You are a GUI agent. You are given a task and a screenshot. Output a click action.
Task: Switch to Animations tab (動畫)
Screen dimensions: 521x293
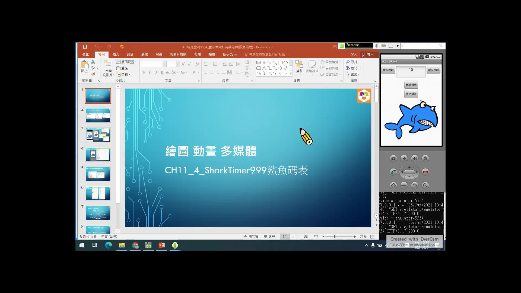tap(159, 55)
